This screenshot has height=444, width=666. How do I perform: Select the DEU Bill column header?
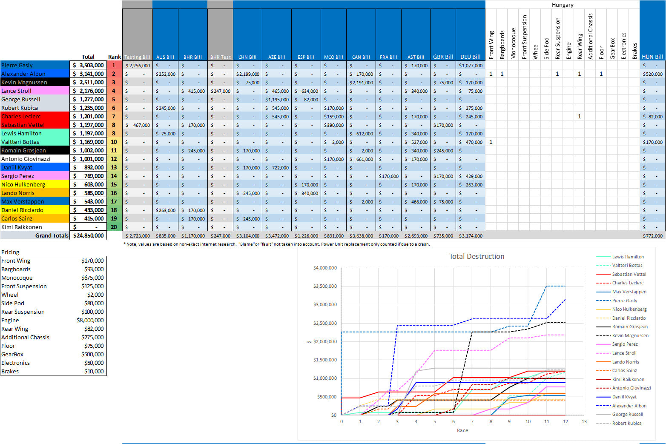tap(470, 57)
